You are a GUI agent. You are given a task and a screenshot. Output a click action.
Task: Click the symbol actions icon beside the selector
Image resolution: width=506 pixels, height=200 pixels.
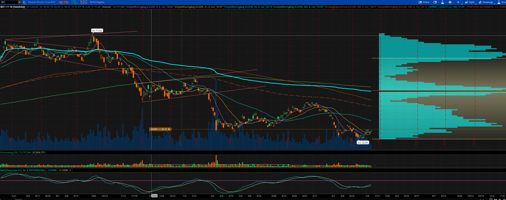(x=24, y=2)
